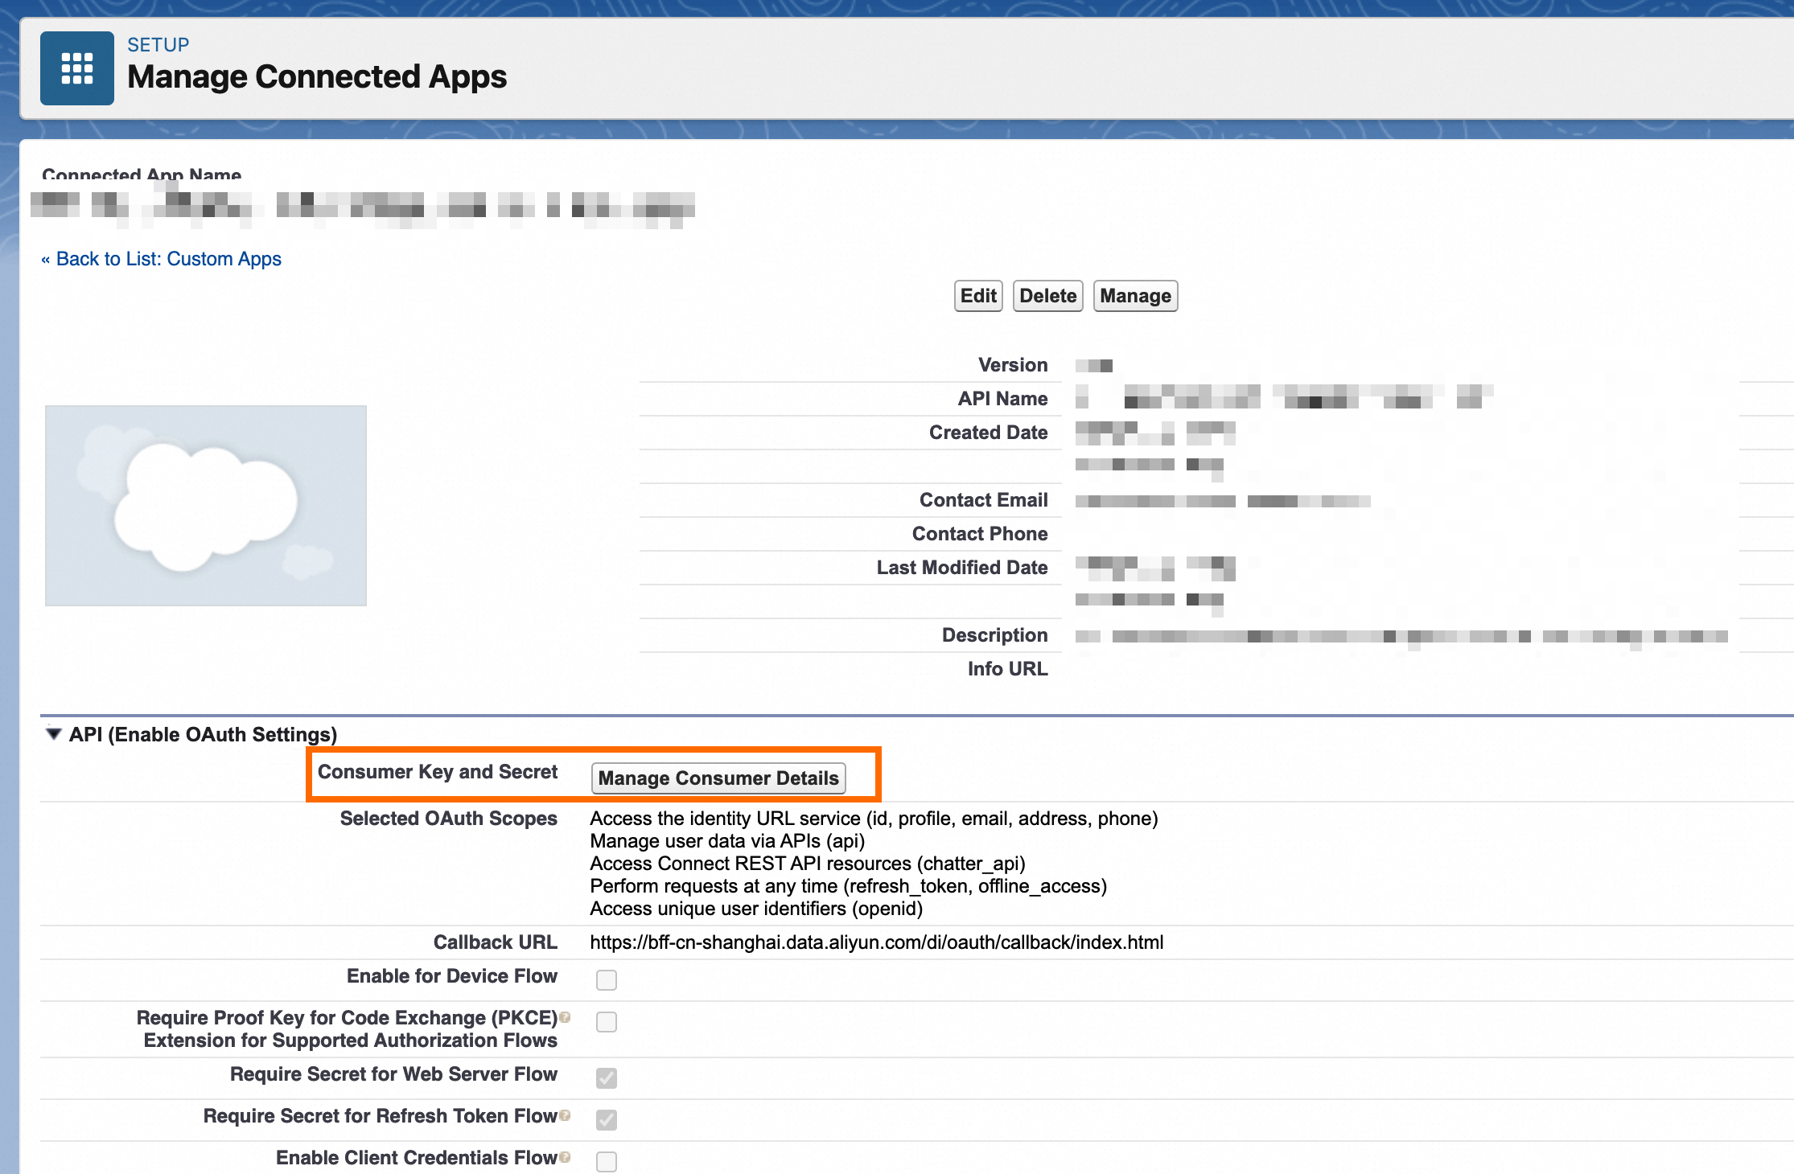The width and height of the screenshot is (1794, 1174).
Task: Click the Setup app grid icon
Action: (x=77, y=68)
